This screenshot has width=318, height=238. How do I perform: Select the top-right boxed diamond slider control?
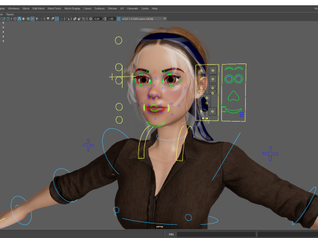point(213,71)
